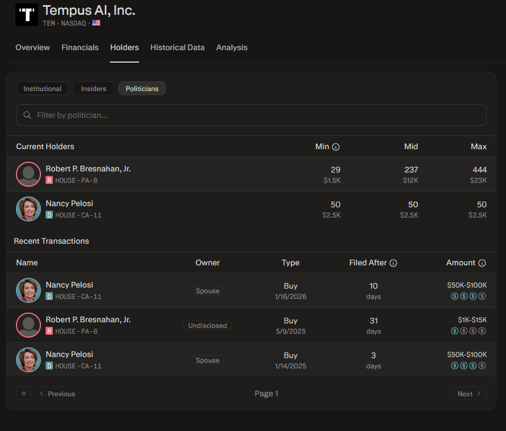506x431 pixels.
Task: Click the Type column header
Action: click(x=290, y=263)
